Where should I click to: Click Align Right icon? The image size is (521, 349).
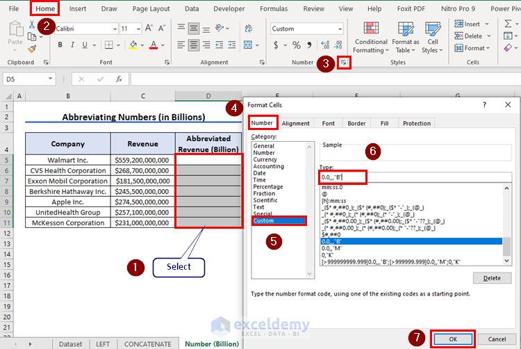206,44
